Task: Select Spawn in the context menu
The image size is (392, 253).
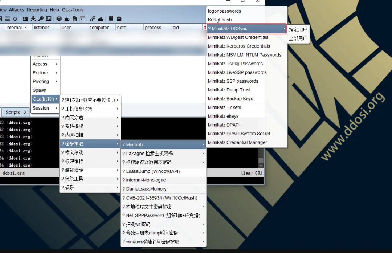Action: (x=45, y=90)
